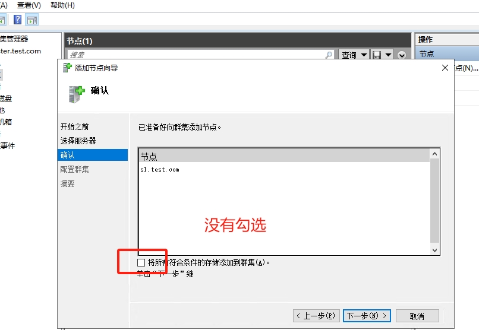
Task: Select 摘要 wizard step
Action: 68,183
